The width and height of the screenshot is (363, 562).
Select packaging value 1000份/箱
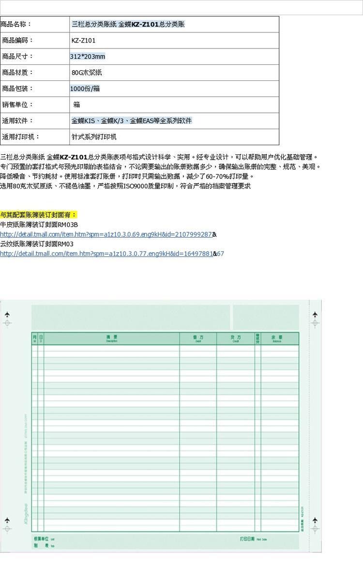pos(85,89)
